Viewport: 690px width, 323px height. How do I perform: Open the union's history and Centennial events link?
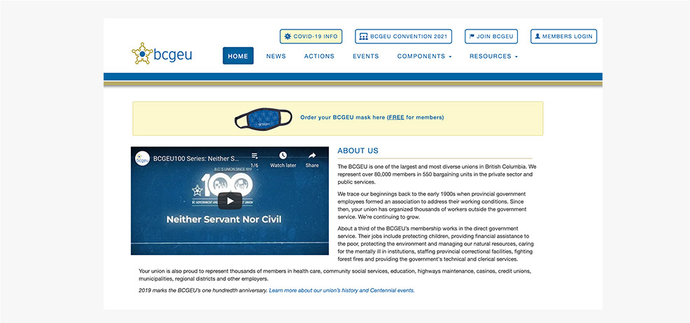click(342, 290)
